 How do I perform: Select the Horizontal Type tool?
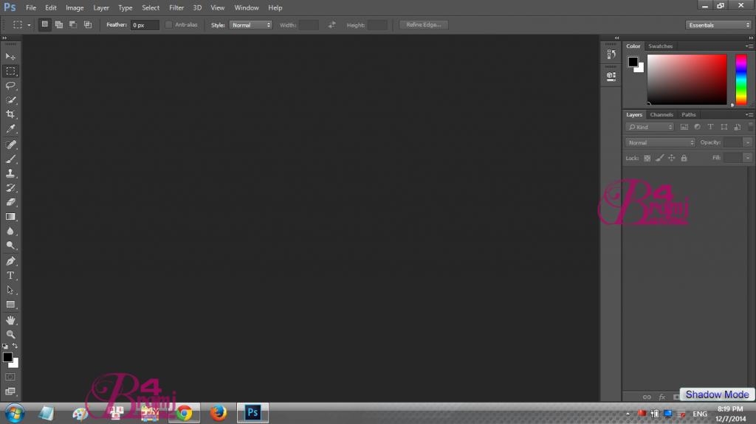point(10,276)
